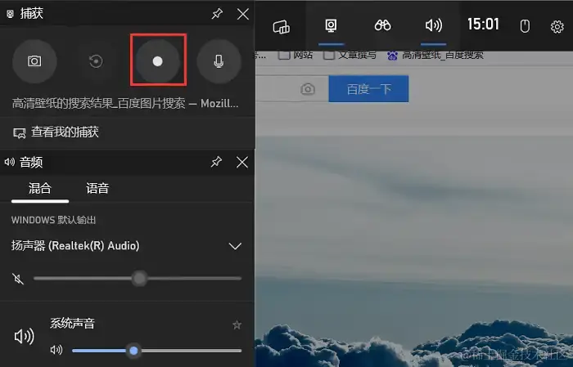
Task: Start recording with the record button
Action: (157, 61)
